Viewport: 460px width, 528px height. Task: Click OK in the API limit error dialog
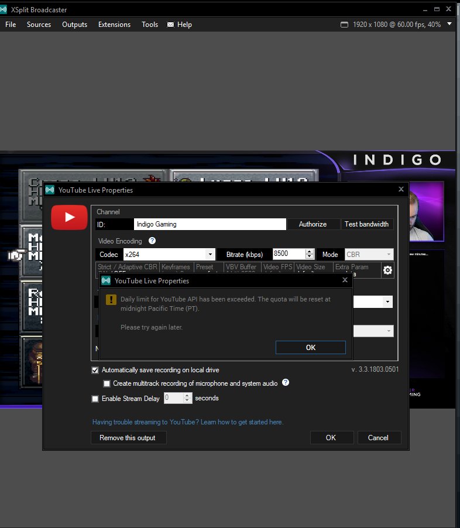point(311,348)
